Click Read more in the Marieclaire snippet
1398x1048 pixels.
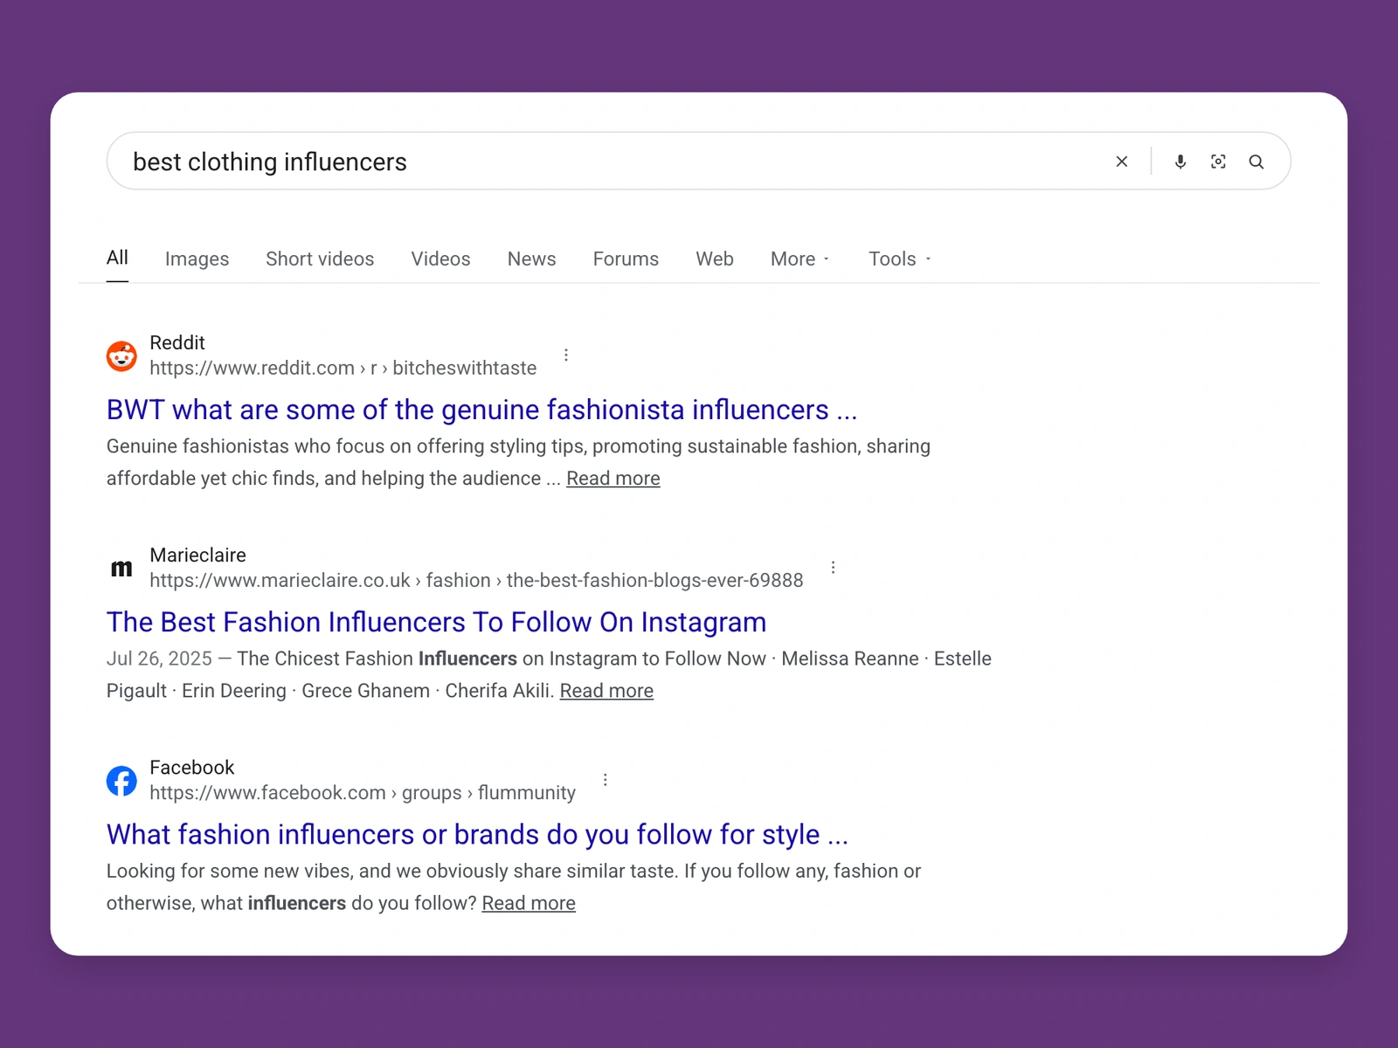(x=606, y=691)
